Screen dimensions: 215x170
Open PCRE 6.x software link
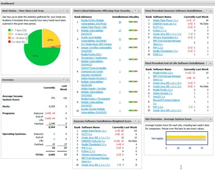click(x=158, y=54)
